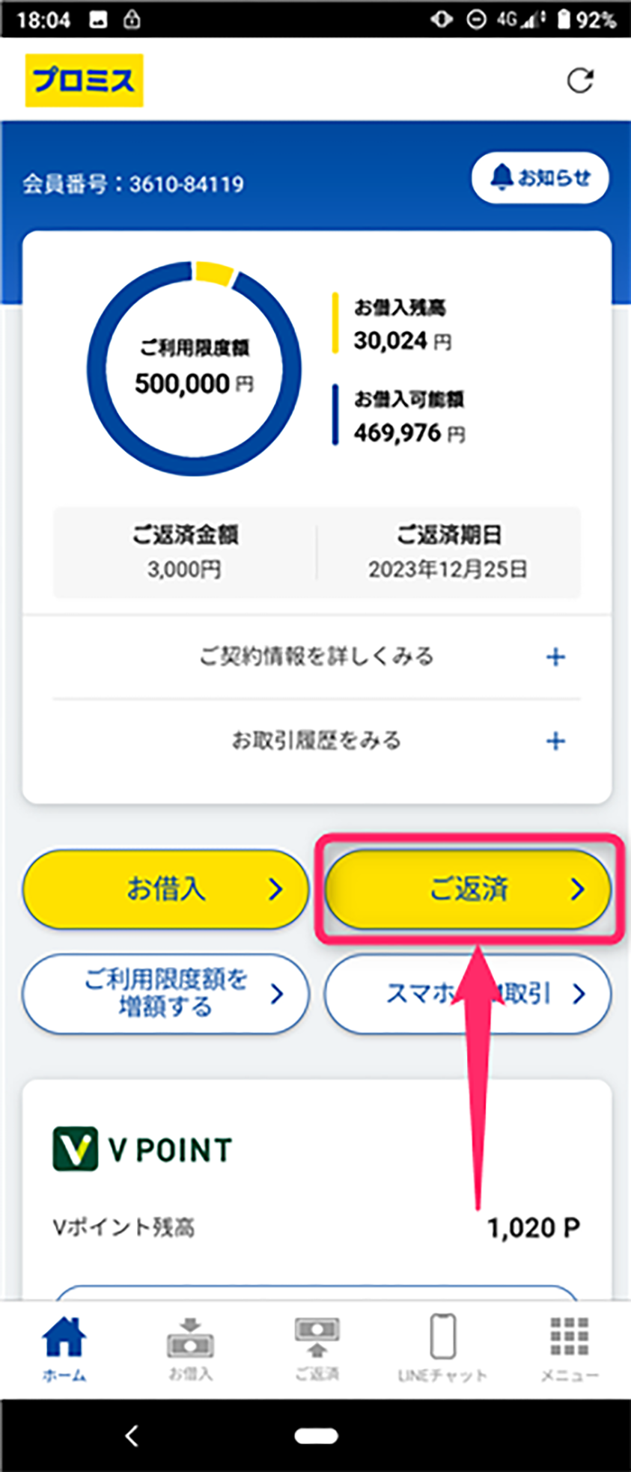Open ご利用限度額を増額する button
The width and height of the screenshot is (631, 1472).
tap(165, 994)
